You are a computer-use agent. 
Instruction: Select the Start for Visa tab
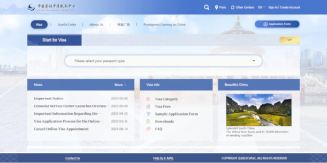click(x=54, y=40)
